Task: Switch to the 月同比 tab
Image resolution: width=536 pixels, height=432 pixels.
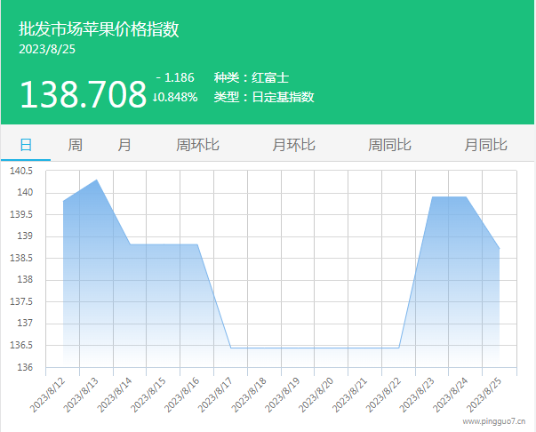Action: [x=485, y=145]
